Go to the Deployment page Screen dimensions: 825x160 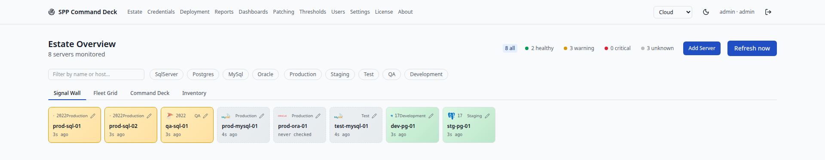(x=195, y=12)
